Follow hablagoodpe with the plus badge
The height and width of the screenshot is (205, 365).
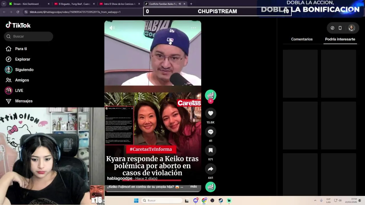pyautogui.click(x=210, y=101)
